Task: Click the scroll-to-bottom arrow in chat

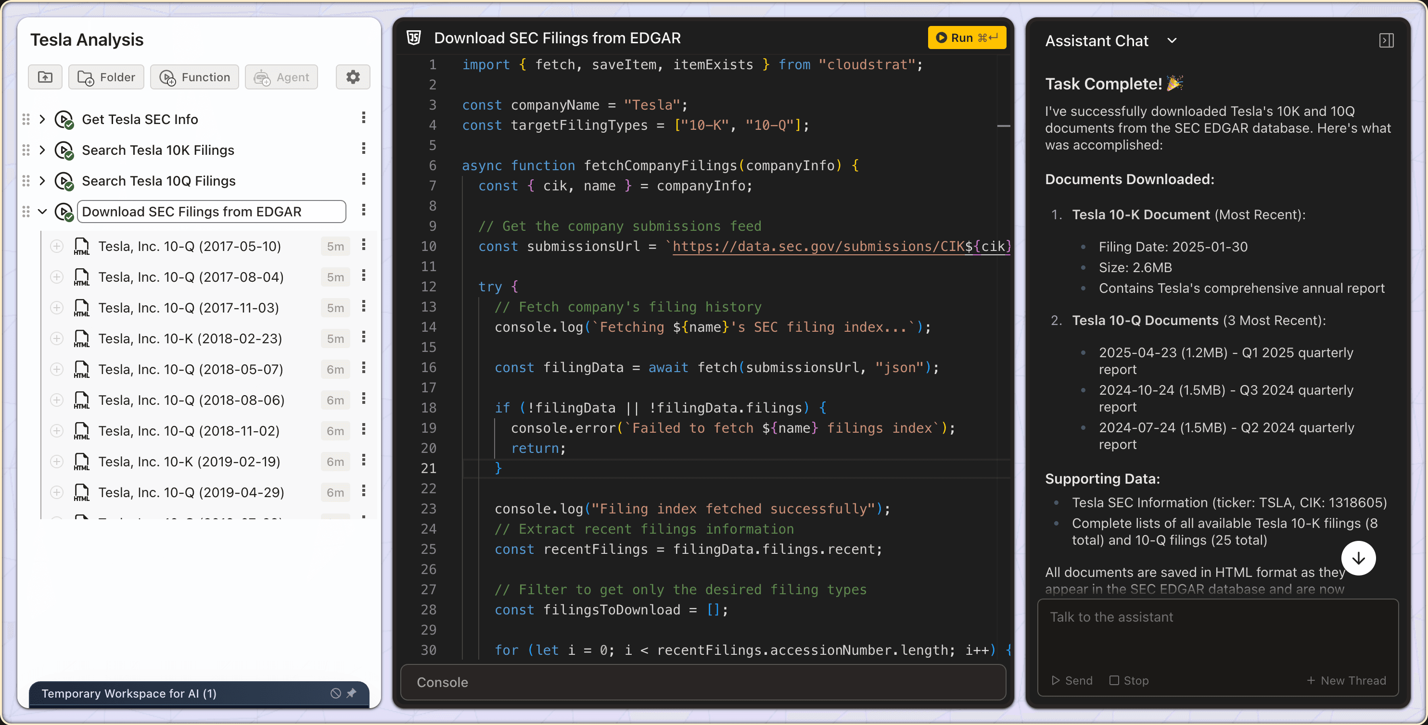Action: point(1358,558)
